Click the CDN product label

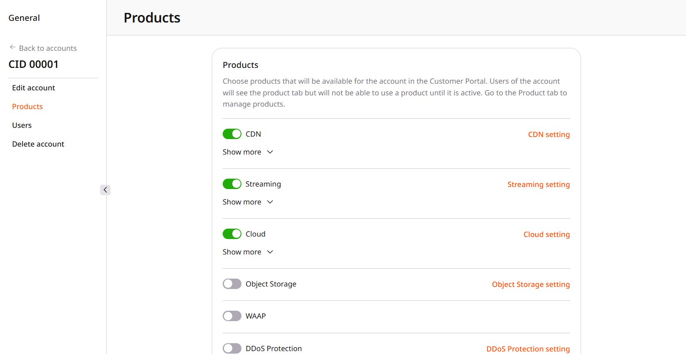[x=253, y=134]
